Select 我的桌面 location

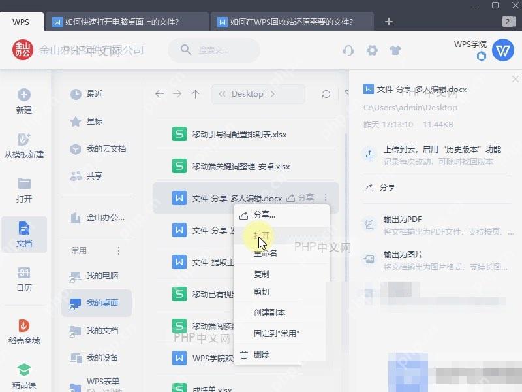tap(97, 303)
